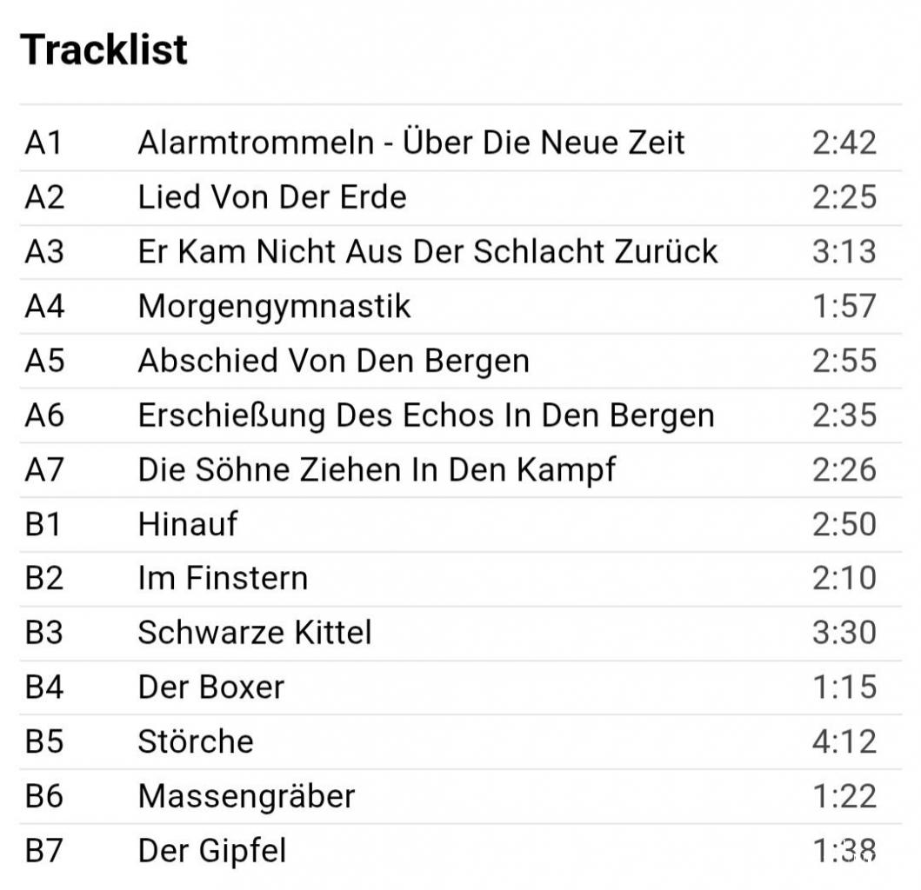Image resolution: width=921 pixels, height=890 pixels.
Task: Click the B1 track position label
Action: point(43,524)
